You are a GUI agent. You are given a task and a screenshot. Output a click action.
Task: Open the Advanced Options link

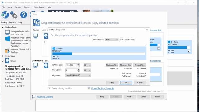(x=45, y=97)
